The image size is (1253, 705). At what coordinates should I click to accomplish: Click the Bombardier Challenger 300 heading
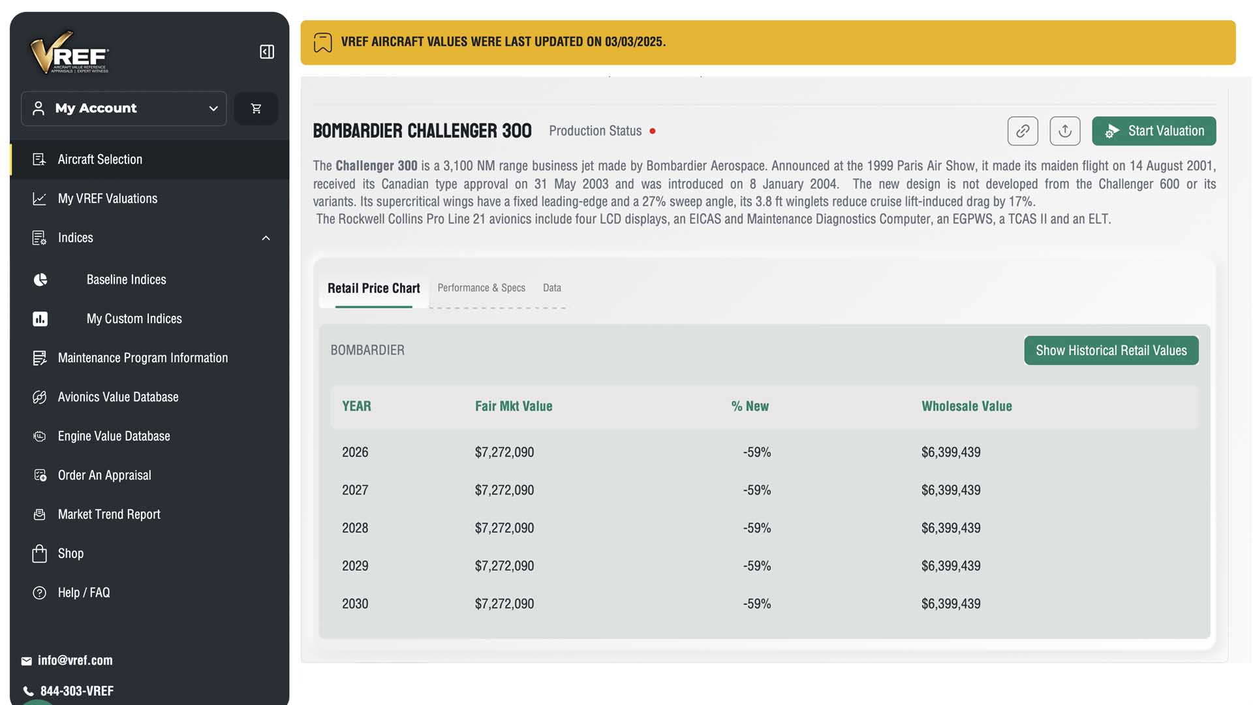pyautogui.click(x=422, y=131)
